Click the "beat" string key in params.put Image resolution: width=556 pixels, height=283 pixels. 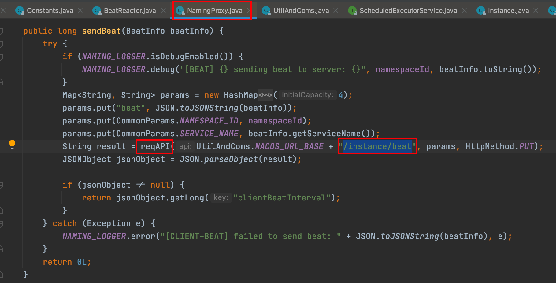pos(131,108)
